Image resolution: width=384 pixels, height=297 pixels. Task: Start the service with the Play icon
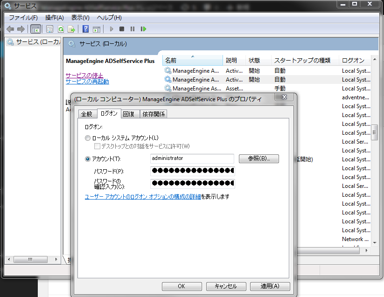pyautogui.click(x=112, y=29)
